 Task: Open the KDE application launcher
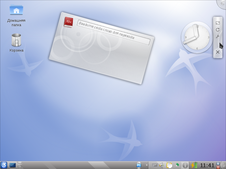point(4,165)
